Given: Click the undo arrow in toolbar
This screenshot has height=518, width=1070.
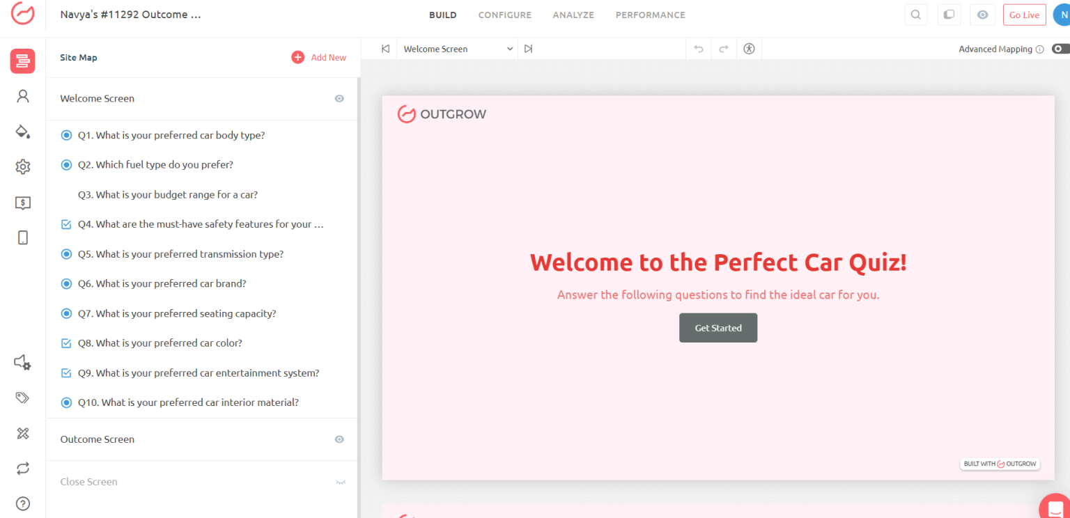Looking at the screenshot, I should pos(699,49).
